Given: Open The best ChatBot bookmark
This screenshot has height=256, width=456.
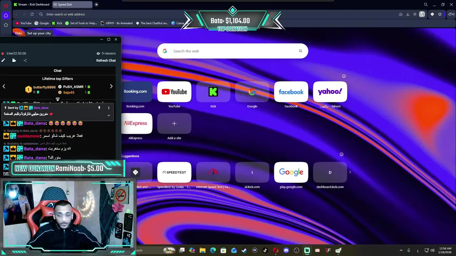Looking at the screenshot, I should (x=152, y=23).
